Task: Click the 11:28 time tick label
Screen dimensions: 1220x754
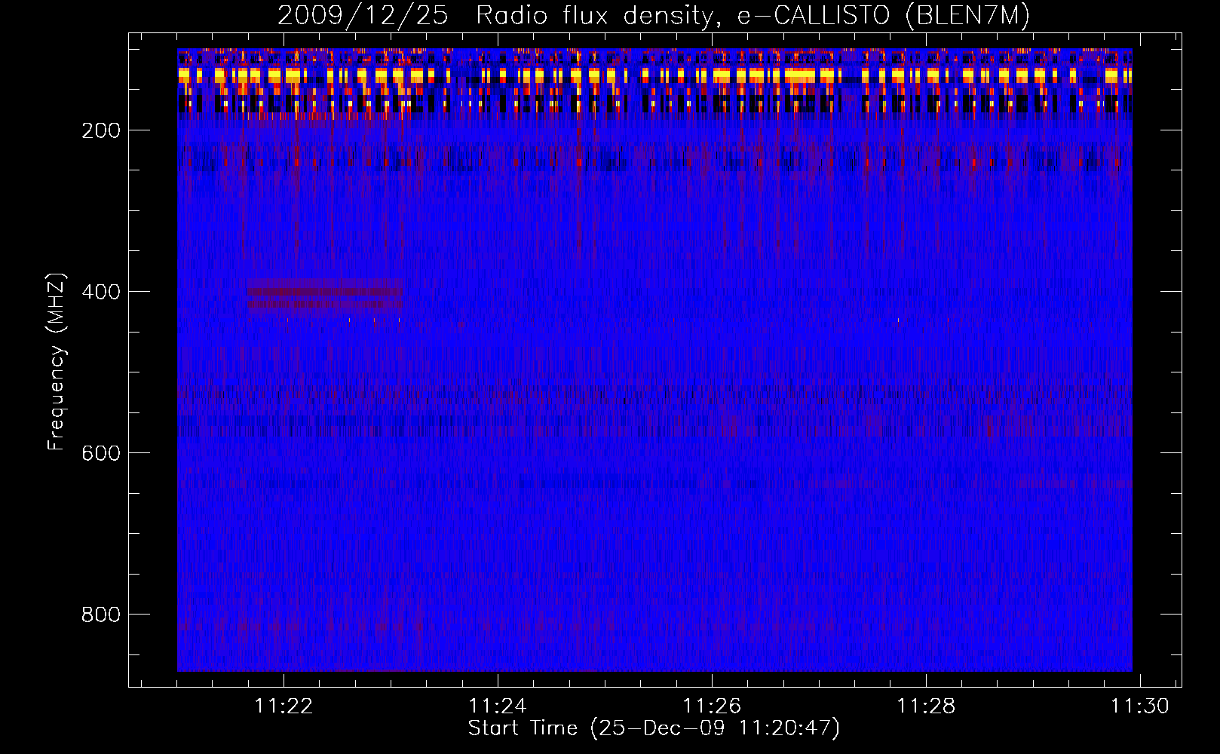Action: (x=926, y=706)
